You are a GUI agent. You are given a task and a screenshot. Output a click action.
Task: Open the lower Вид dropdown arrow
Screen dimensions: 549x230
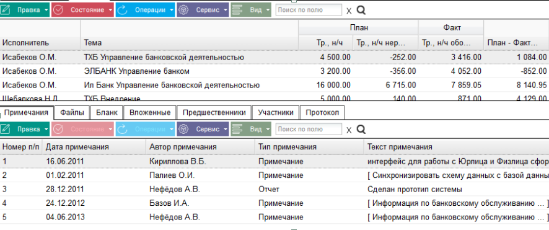tap(268, 129)
